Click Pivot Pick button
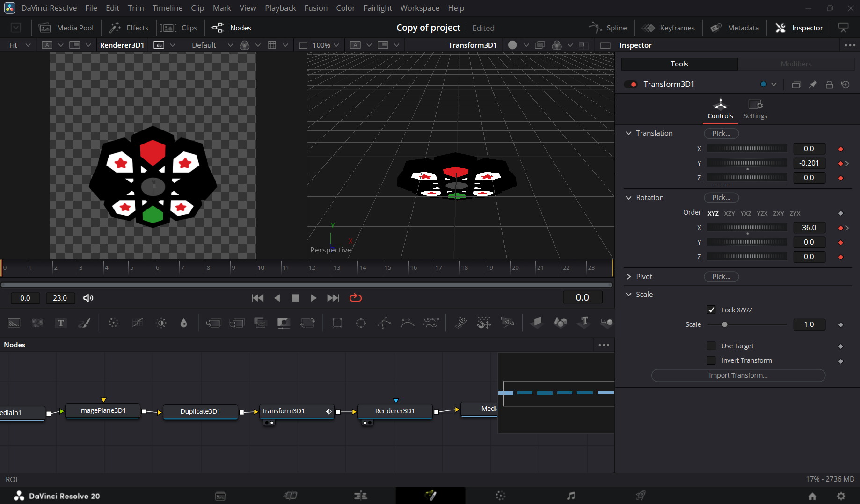 pos(721,277)
